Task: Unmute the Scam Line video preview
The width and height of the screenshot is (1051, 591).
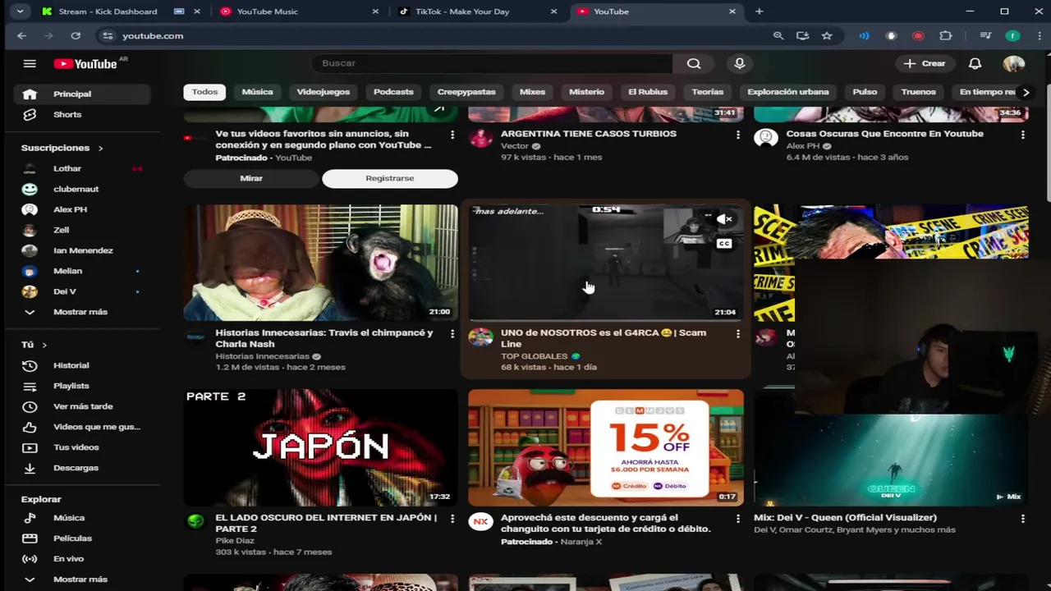Action: coord(723,220)
